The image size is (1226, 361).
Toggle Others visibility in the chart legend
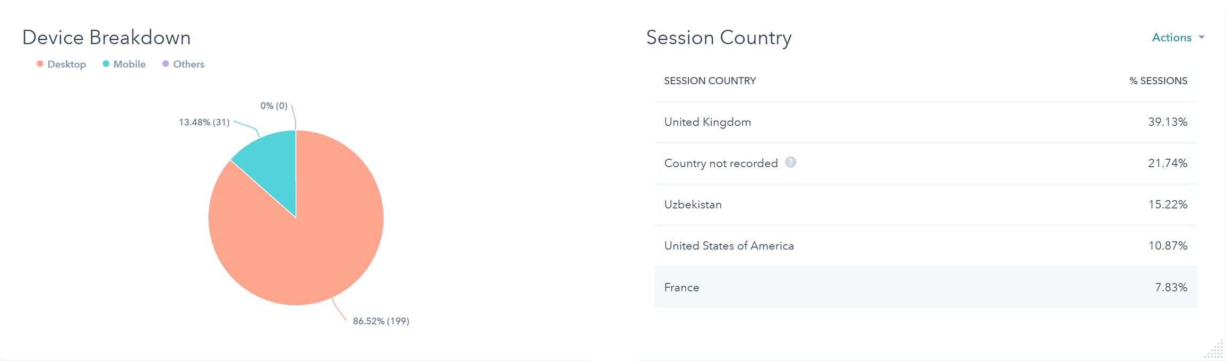(187, 64)
